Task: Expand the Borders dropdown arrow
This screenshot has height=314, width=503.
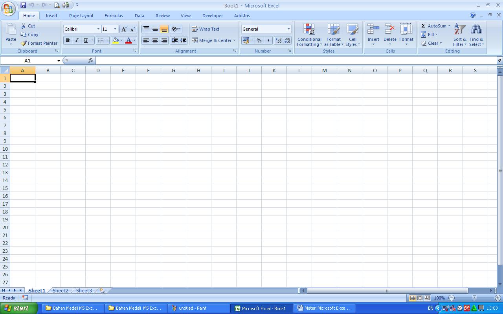Action: pos(107,40)
